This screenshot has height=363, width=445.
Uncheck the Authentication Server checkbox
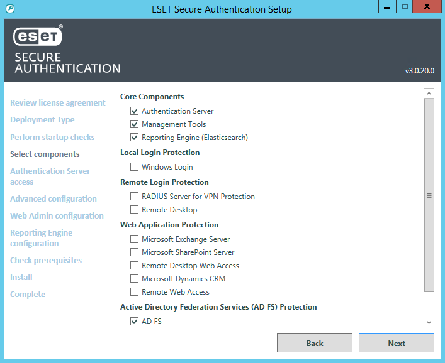point(134,111)
